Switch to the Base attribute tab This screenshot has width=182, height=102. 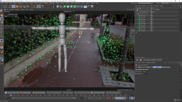click(x=140, y=67)
